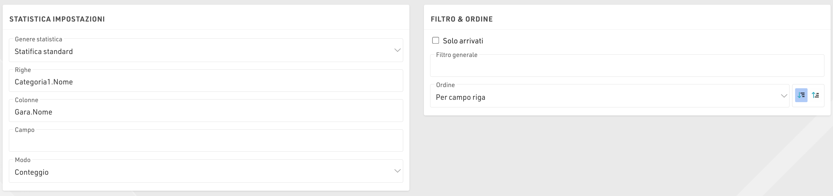Image resolution: width=833 pixels, height=196 pixels.
Task: Click into the Filtro generale field
Action: tap(627, 67)
